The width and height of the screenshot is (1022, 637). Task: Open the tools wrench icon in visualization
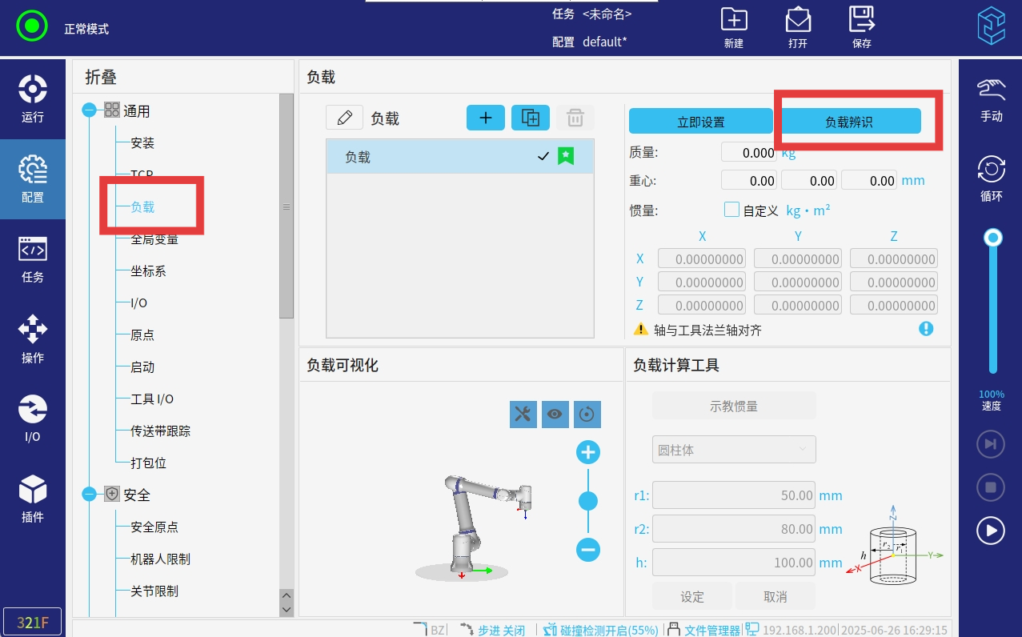[x=523, y=414]
